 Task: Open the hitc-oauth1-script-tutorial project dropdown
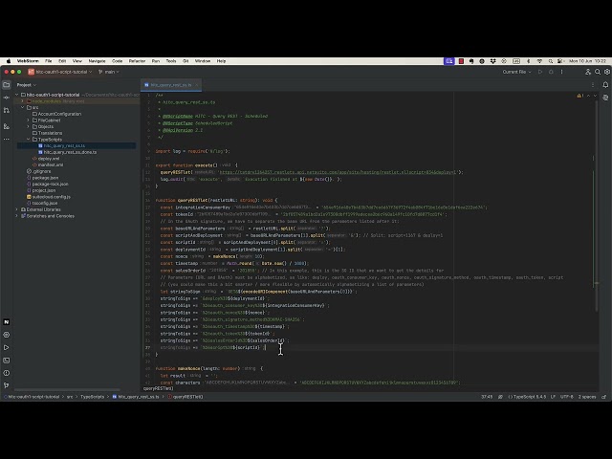60,72
